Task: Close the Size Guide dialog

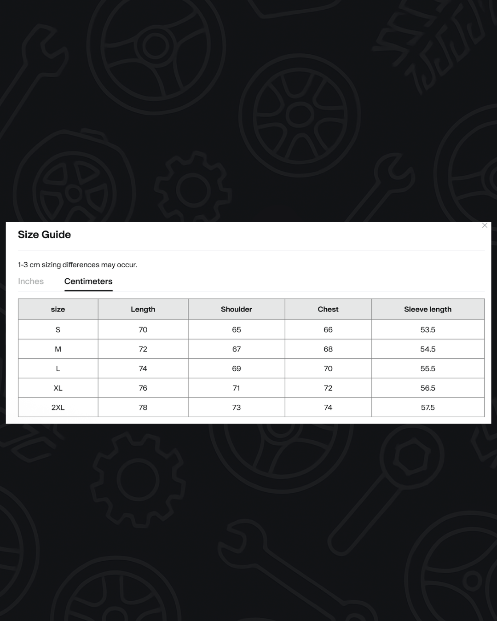Action: click(485, 225)
